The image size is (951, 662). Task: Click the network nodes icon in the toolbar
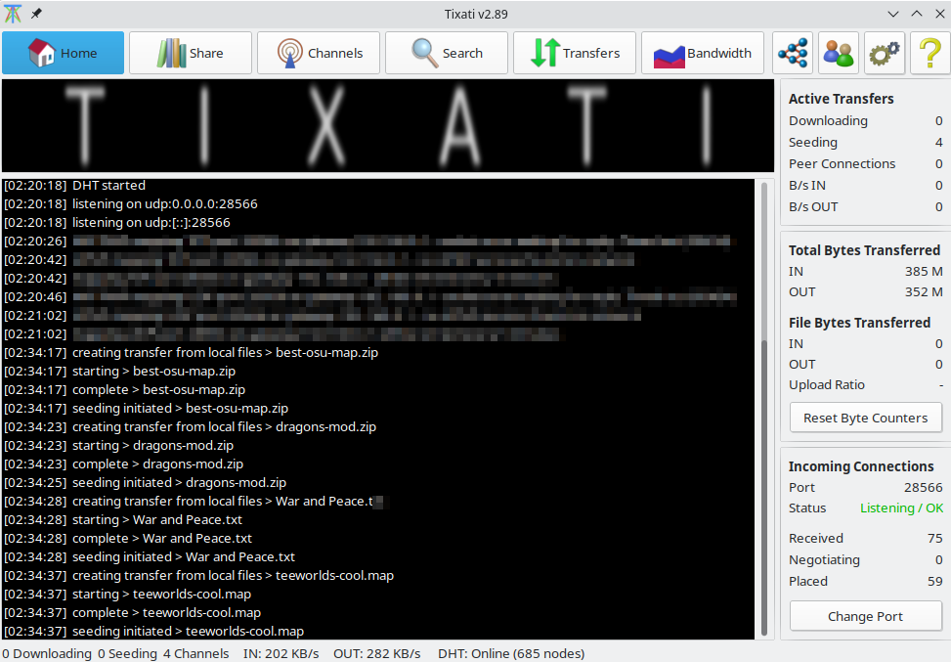point(792,52)
